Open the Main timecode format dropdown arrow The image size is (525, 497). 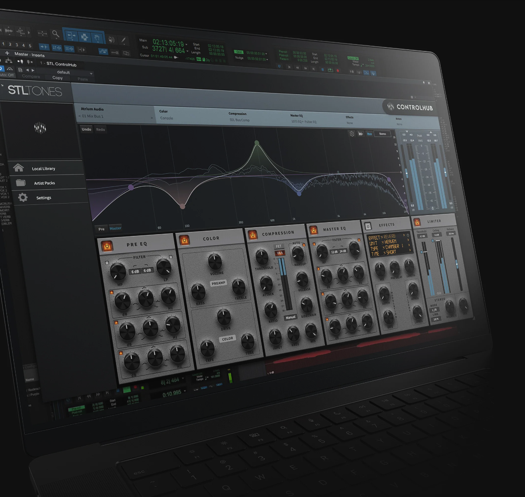click(x=187, y=44)
